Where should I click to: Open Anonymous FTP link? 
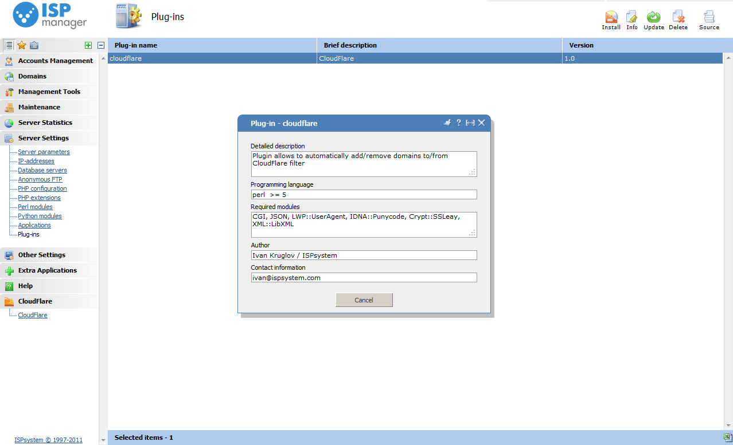40,179
